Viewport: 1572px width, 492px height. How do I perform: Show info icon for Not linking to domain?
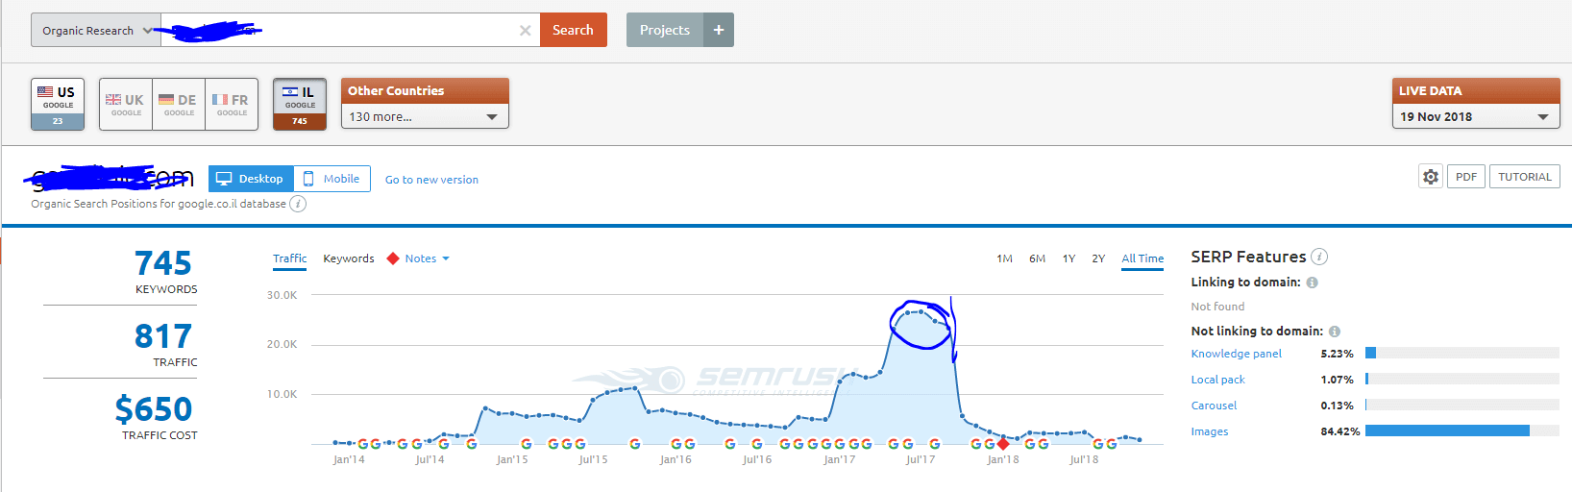pyautogui.click(x=1334, y=332)
